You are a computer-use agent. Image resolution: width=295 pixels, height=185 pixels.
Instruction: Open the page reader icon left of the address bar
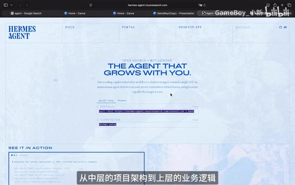tap(90, 5)
